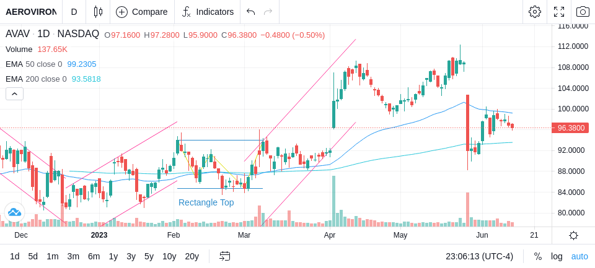Select the EMA 200 close legend
This screenshot has height=268, width=595.
pyautogui.click(x=36, y=79)
